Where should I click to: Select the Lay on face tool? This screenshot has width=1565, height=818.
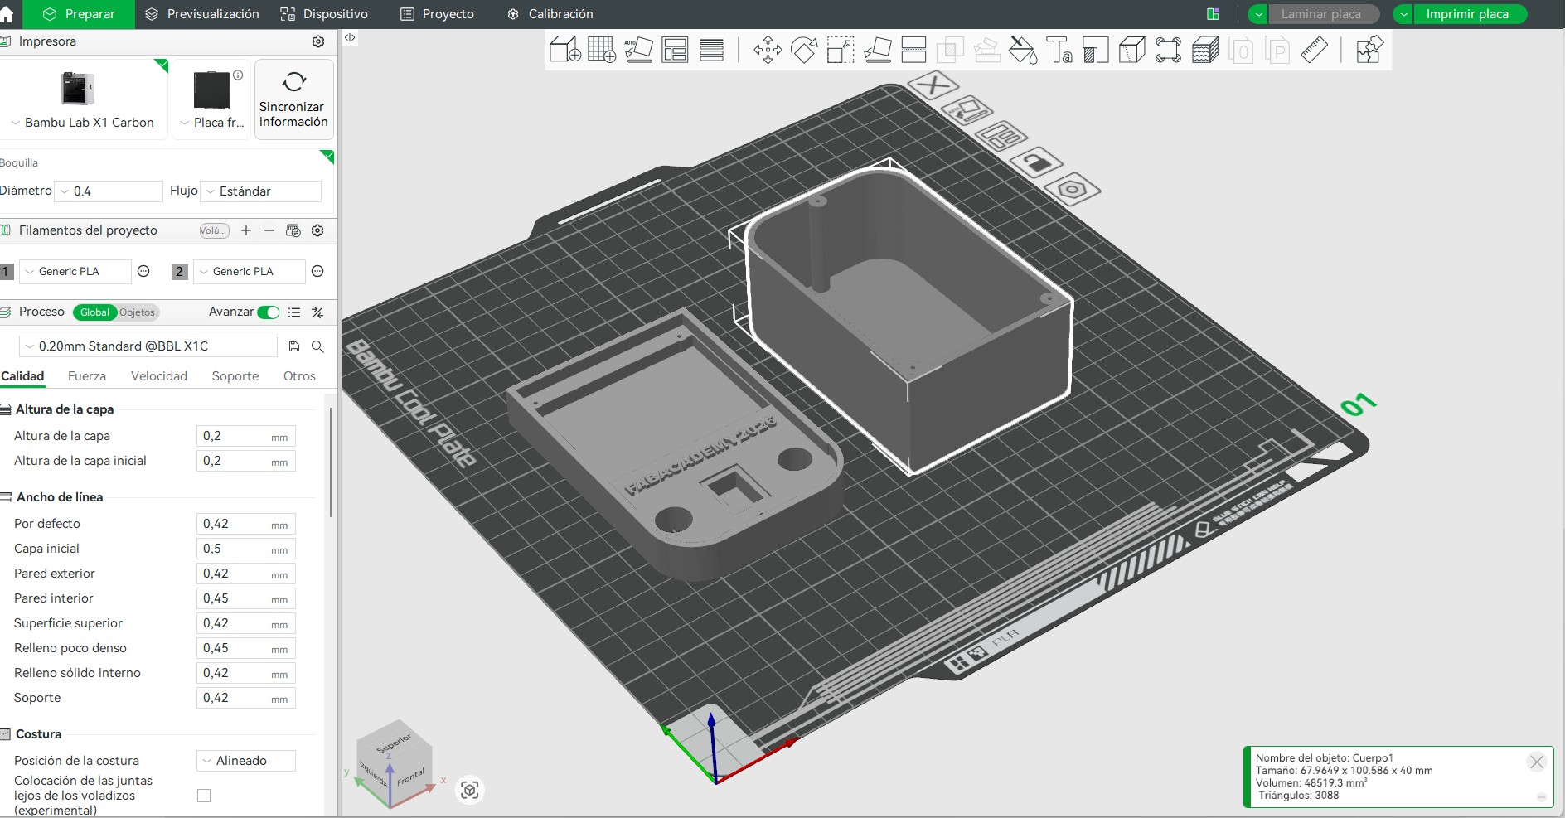click(x=877, y=50)
